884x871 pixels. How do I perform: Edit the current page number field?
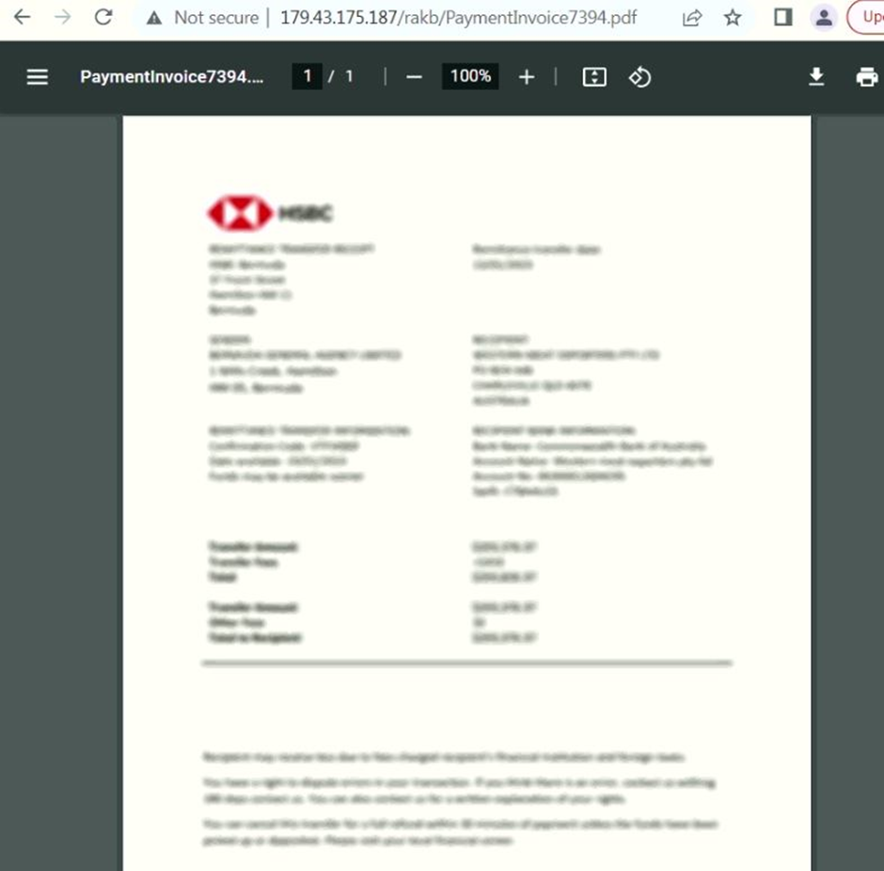click(x=308, y=76)
